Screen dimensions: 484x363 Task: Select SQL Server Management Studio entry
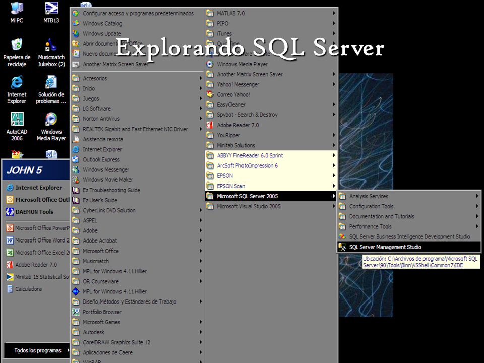409,247
